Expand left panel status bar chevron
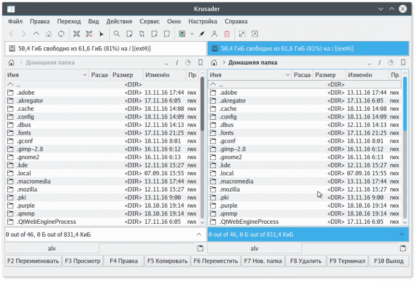This screenshot has width=416, height=281. tap(199, 235)
